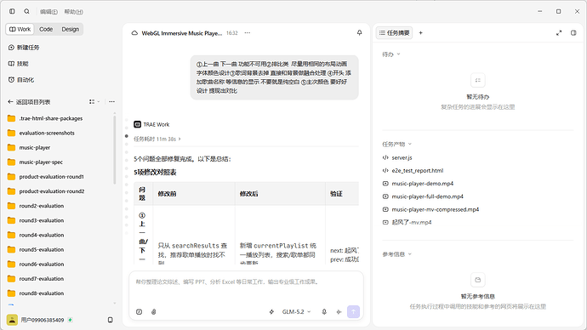Toggle the right side panel layout icon
Image resolution: width=587 pixels, height=330 pixels.
[573, 33]
